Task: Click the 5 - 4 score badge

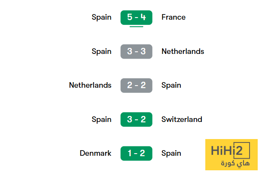Action: pyautogui.click(x=136, y=18)
